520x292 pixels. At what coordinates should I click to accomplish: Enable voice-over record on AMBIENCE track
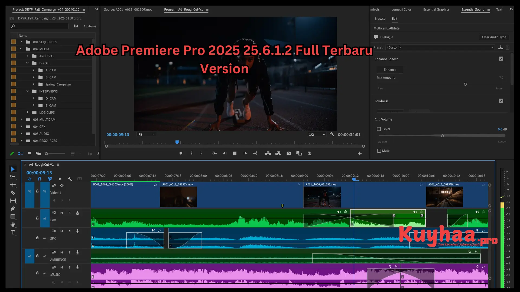[x=77, y=252]
